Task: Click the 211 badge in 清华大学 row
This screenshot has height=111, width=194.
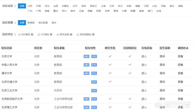Action: click(94, 73)
